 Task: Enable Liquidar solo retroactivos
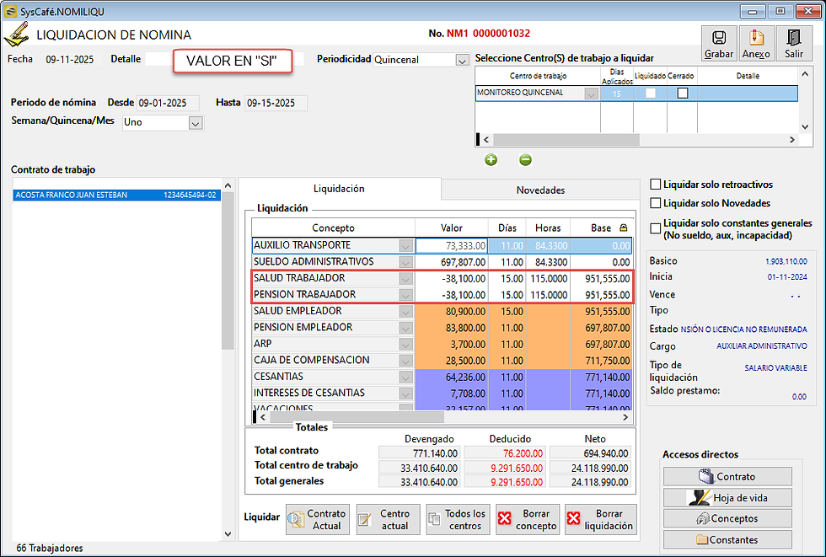coord(656,185)
